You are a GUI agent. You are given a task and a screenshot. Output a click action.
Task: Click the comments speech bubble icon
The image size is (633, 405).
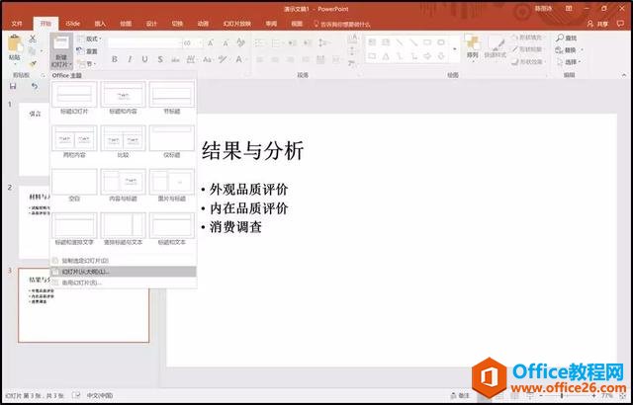click(620, 24)
